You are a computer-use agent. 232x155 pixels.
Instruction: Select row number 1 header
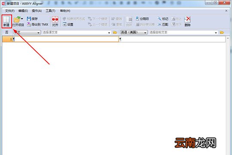click(7, 39)
